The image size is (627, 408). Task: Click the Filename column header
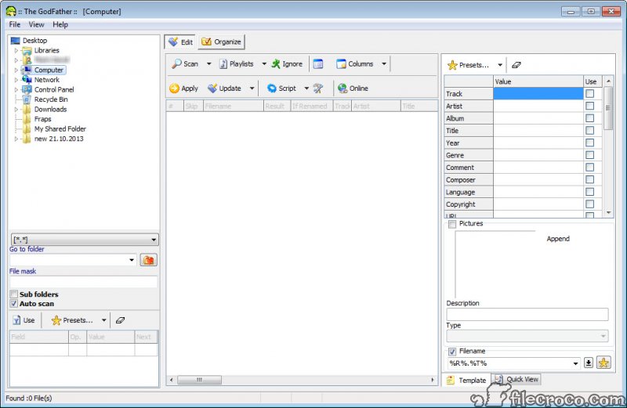(x=234, y=107)
